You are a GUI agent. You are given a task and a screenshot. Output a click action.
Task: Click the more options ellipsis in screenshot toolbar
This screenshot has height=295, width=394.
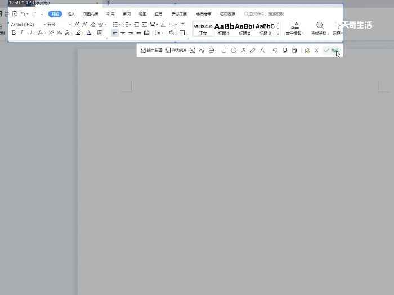point(211,51)
